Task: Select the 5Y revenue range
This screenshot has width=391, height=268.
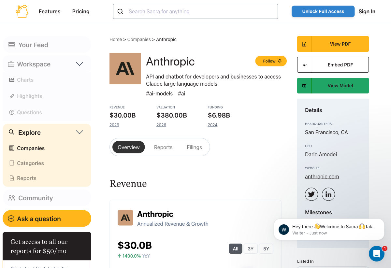Action: point(266,248)
